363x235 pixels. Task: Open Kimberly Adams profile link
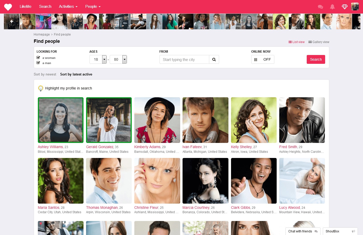tap(147, 147)
